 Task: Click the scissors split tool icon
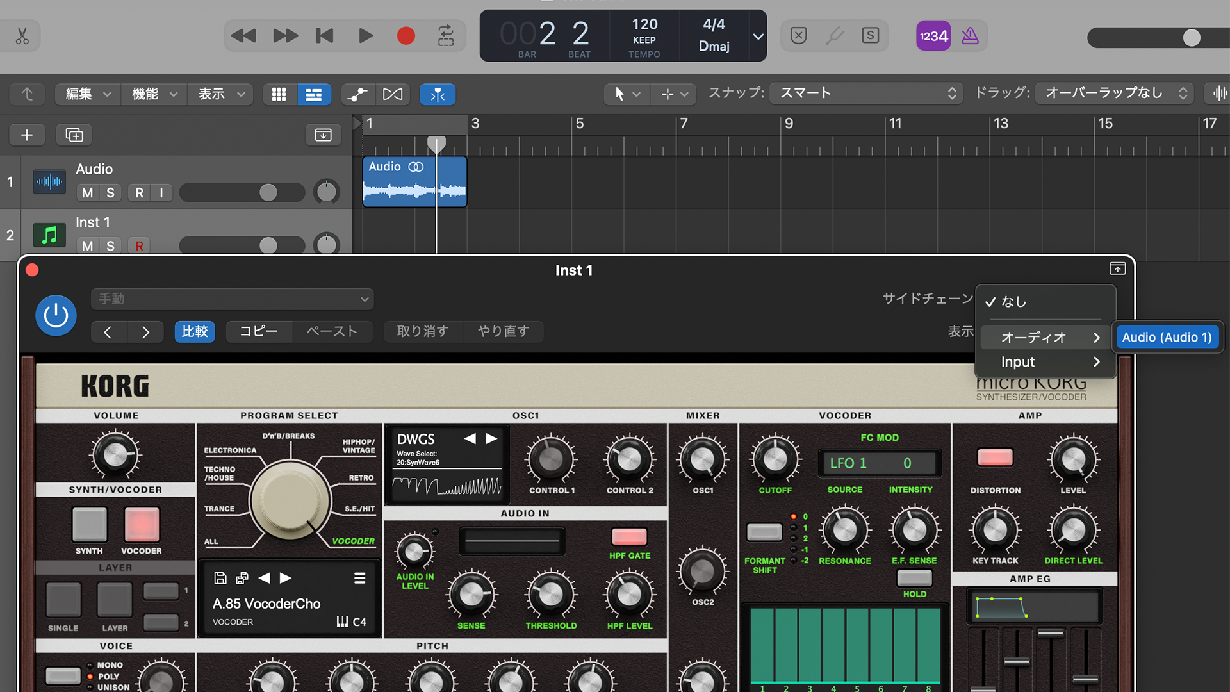click(x=22, y=36)
